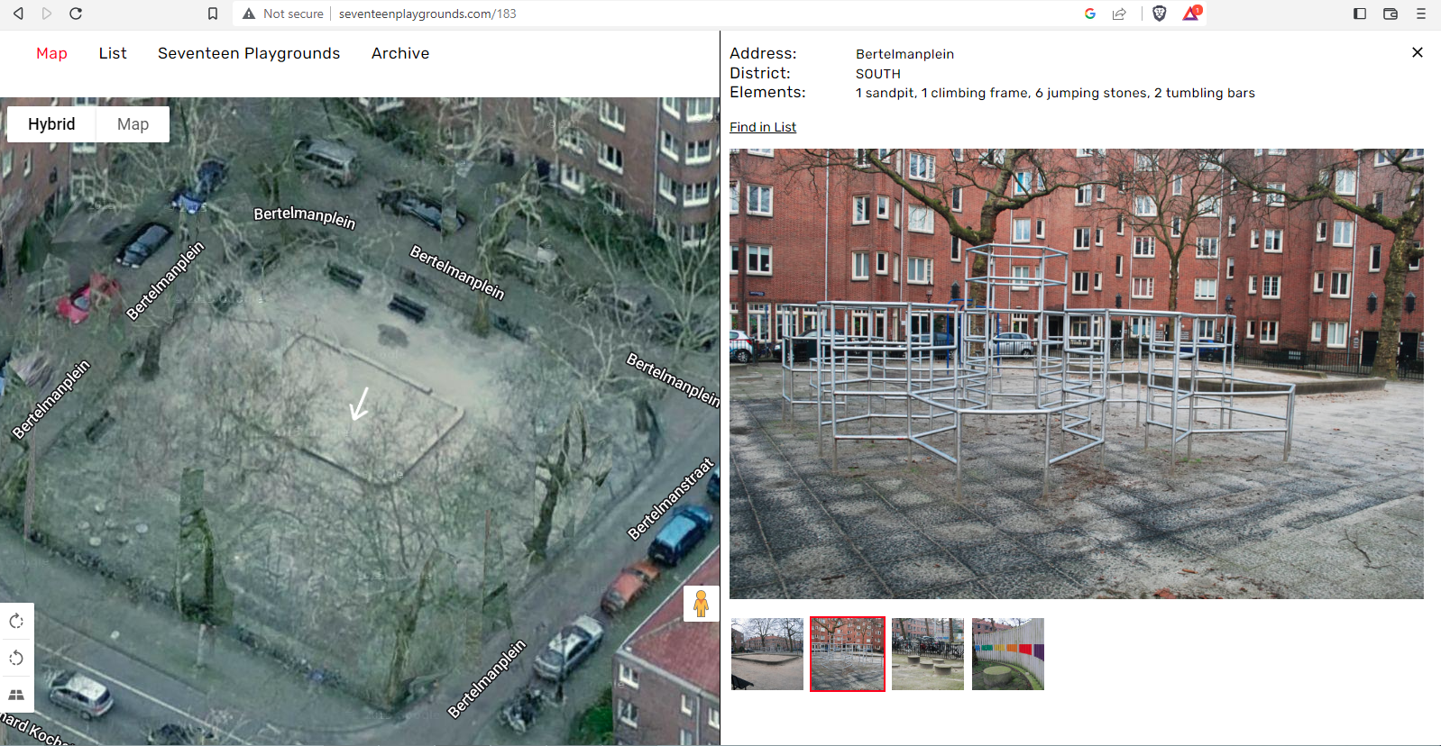
Task: Click the share page icon
Action: [1119, 14]
